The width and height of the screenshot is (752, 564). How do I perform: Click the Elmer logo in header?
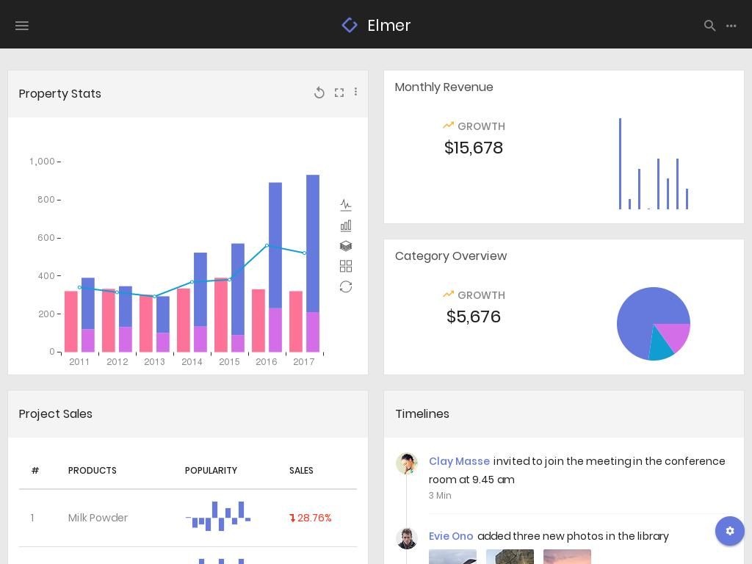[x=376, y=26]
